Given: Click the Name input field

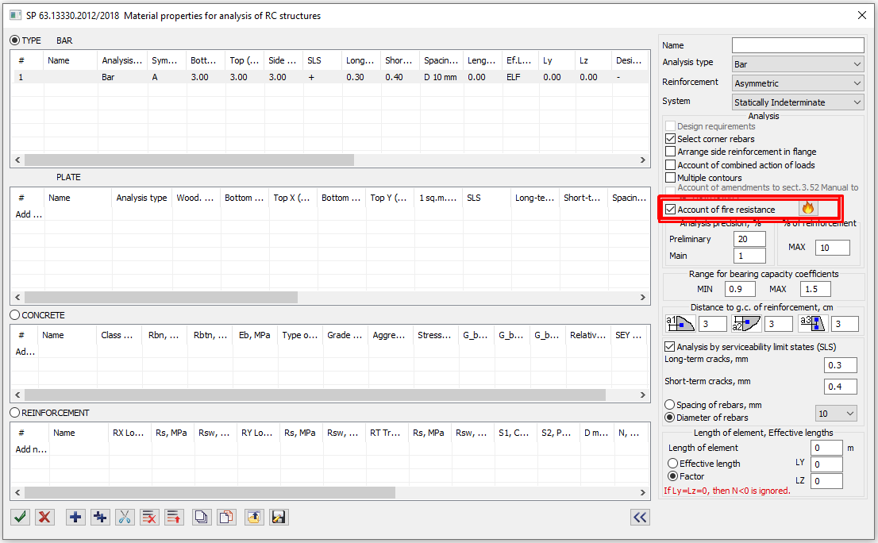Looking at the screenshot, I should pyautogui.click(x=798, y=45).
